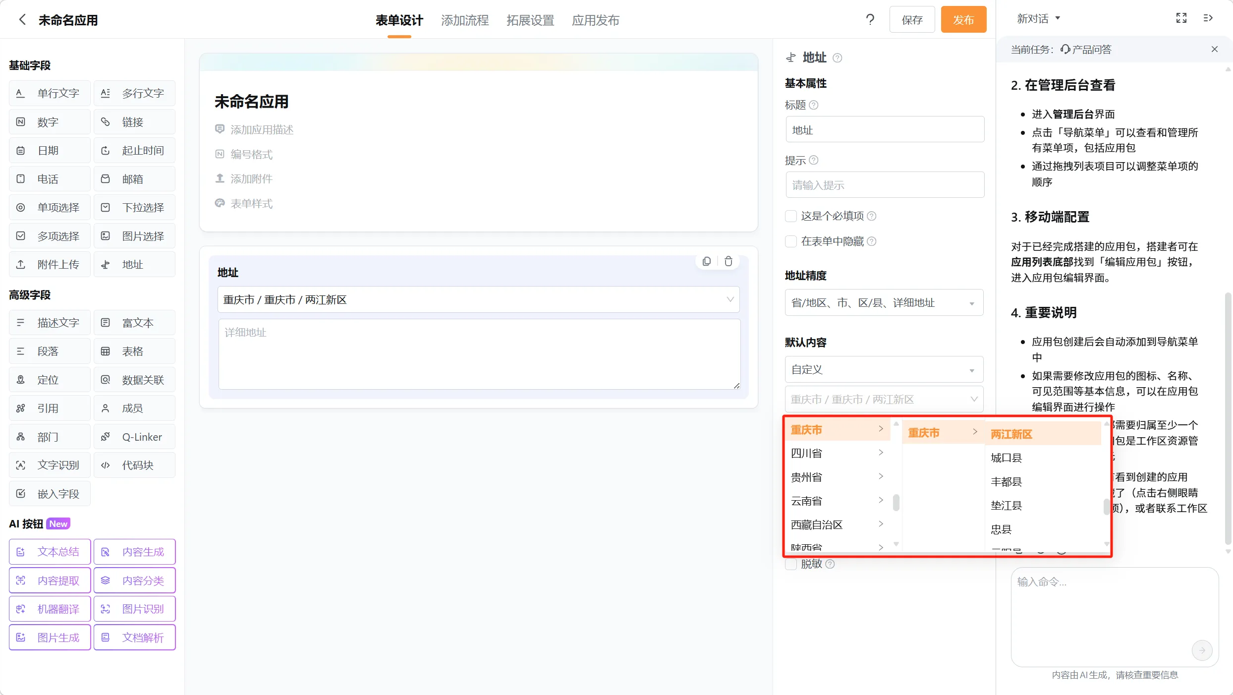Add 数字 field
Image resolution: width=1233 pixels, height=695 pixels.
(x=50, y=122)
